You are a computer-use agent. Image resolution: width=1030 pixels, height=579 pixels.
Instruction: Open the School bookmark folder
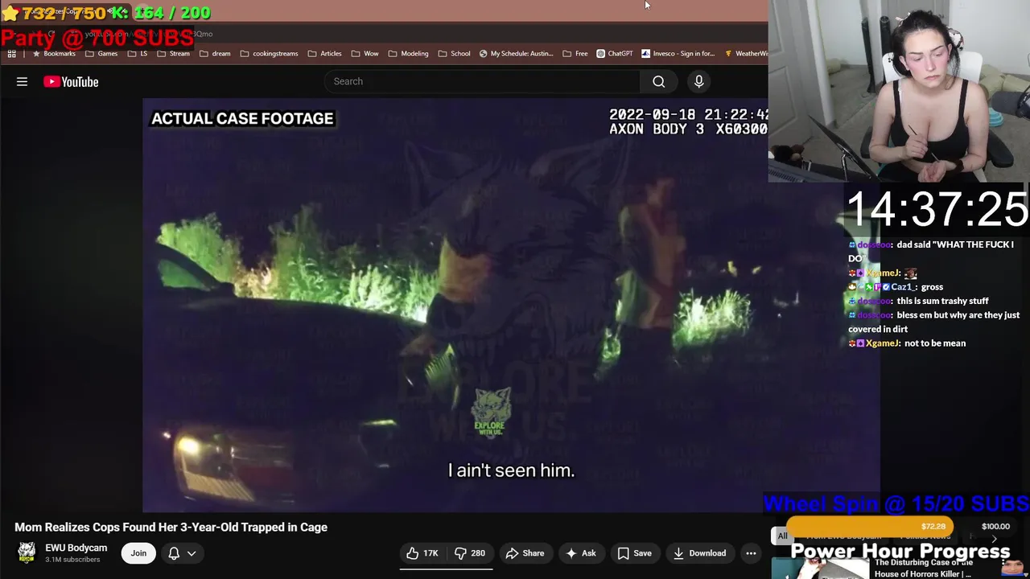point(454,54)
